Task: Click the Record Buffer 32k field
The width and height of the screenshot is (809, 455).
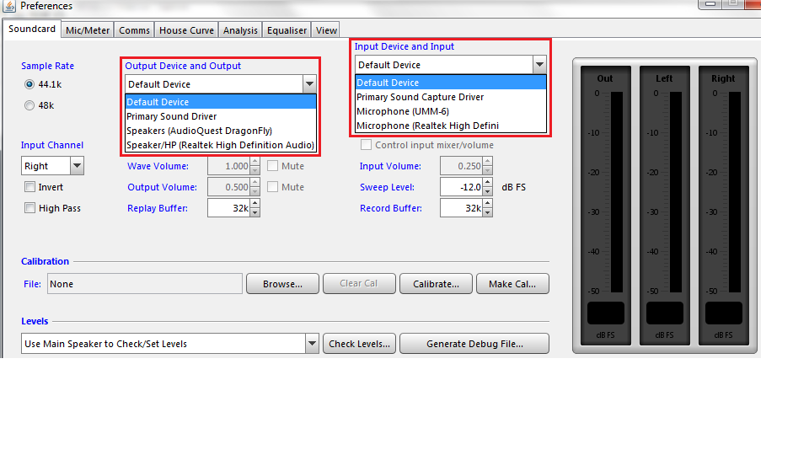Action: pyautogui.click(x=461, y=208)
